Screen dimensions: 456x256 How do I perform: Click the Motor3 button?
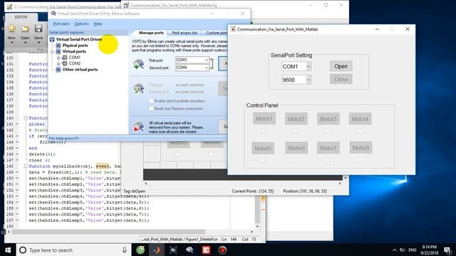tap(328, 119)
